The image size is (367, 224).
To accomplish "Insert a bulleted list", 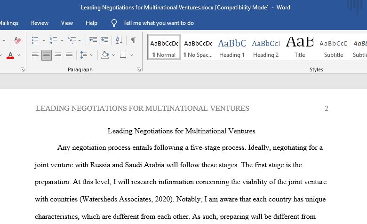I will pos(35,40).
